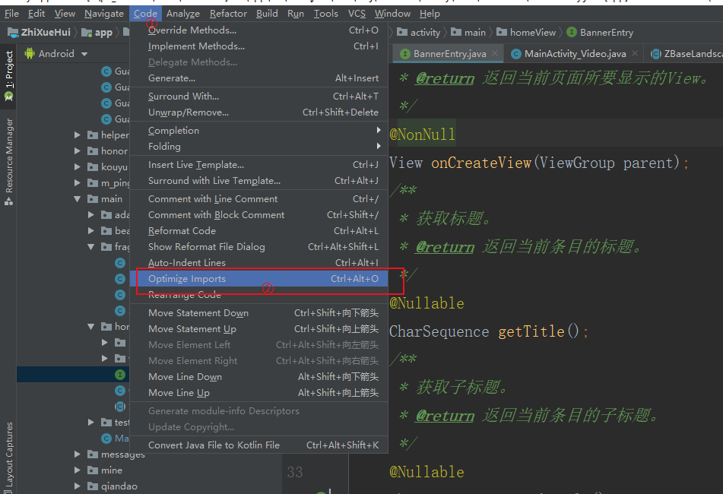Choose Move Statement Down
723x494 pixels.
[258, 313]
